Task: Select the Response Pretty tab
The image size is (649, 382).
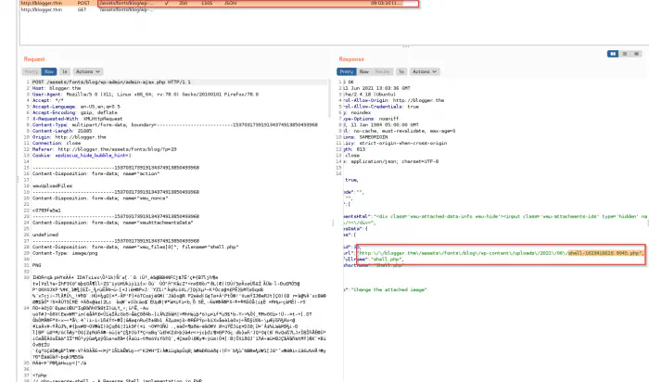Action: click(x=348, y=71)
